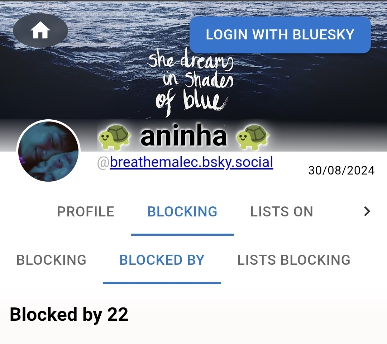Click the blue underline beneath BLOCKED BY
This screenshot has width=387, height=344.
162,283
